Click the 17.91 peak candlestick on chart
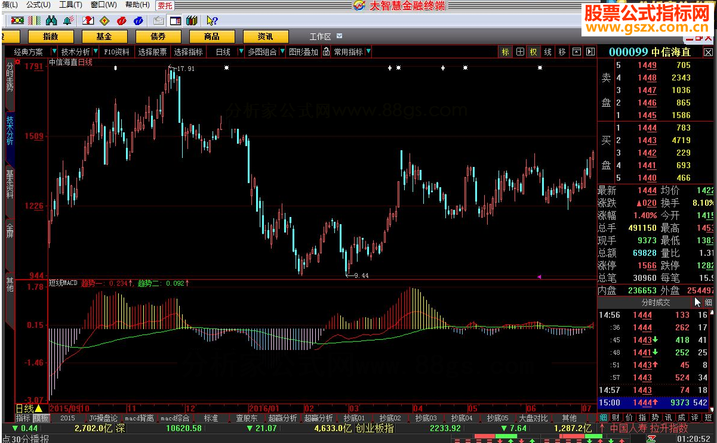The image size is (717, 443). tap(170, 78)
